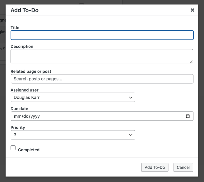204x182 pixels.
Task: Click the resize handle of the Description box
Action: click(191, 61)
